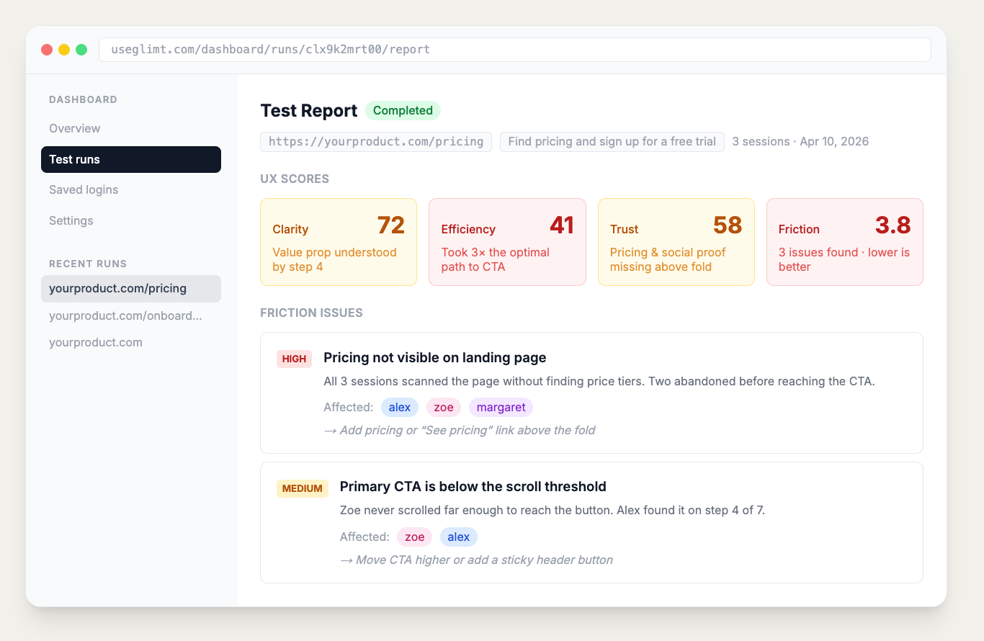Click 'Value prop understood by step 4' text
This screenshot has width=984, height=641.
click(x=334, y=259)
